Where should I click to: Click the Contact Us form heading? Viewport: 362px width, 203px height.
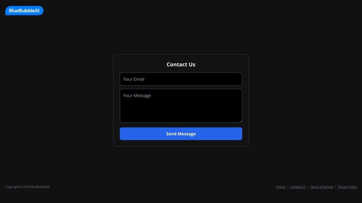(181, 64)
